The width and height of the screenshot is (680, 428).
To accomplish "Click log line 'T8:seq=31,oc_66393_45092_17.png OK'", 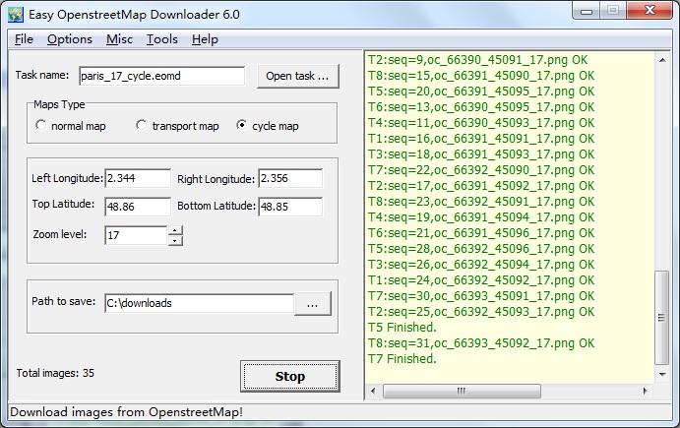I will [x=481, y=343].
